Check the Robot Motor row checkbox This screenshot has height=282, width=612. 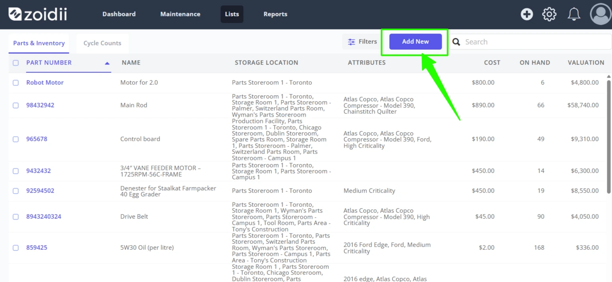(16, 83)
